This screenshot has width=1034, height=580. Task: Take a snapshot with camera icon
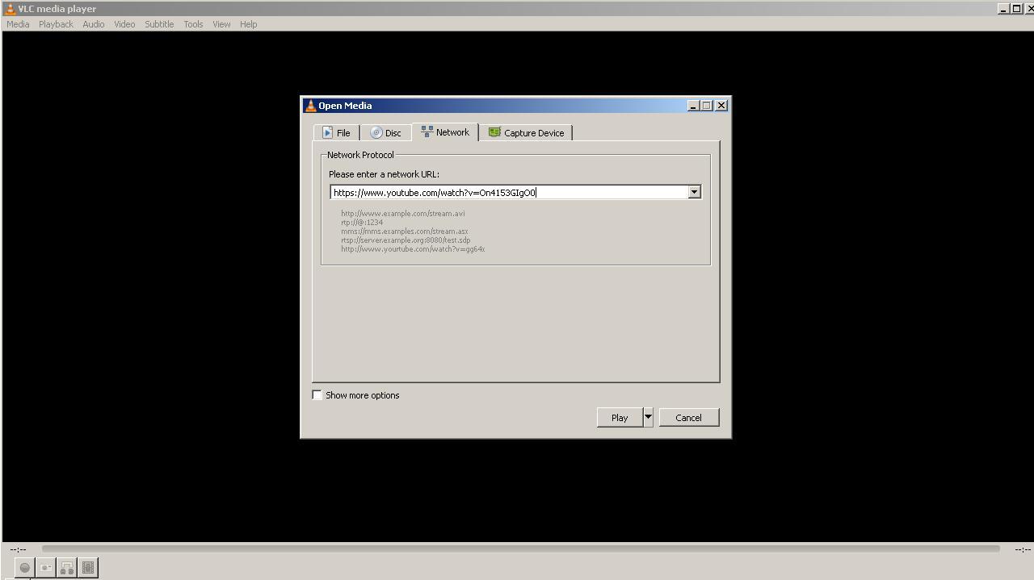click(x=46, y=568)
